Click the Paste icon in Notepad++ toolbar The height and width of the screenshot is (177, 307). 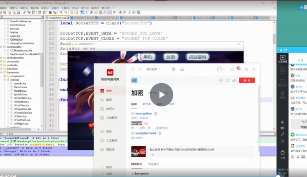34,12
